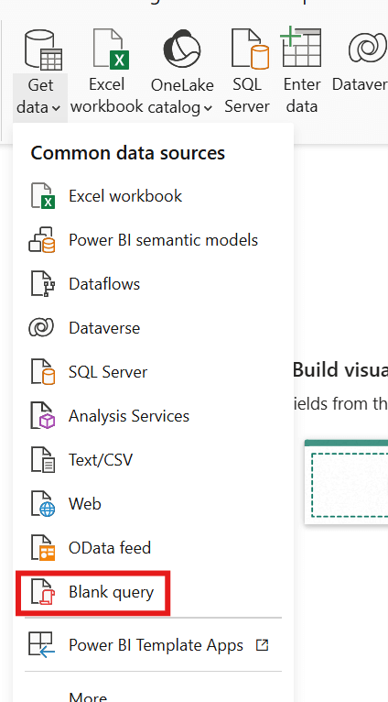Click the Power BI semantic models icon

pyautogui.click(x=42, y=240)
